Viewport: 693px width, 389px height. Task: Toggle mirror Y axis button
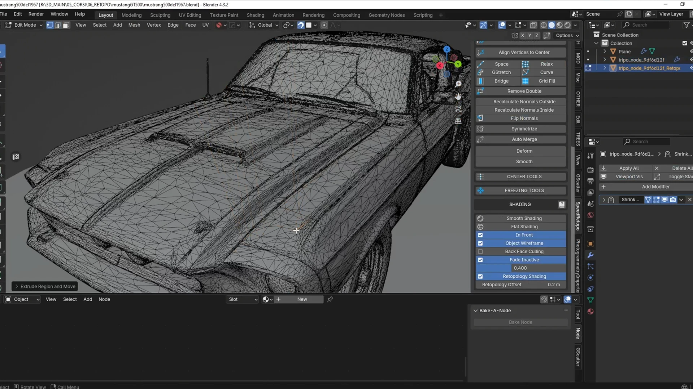529,35
